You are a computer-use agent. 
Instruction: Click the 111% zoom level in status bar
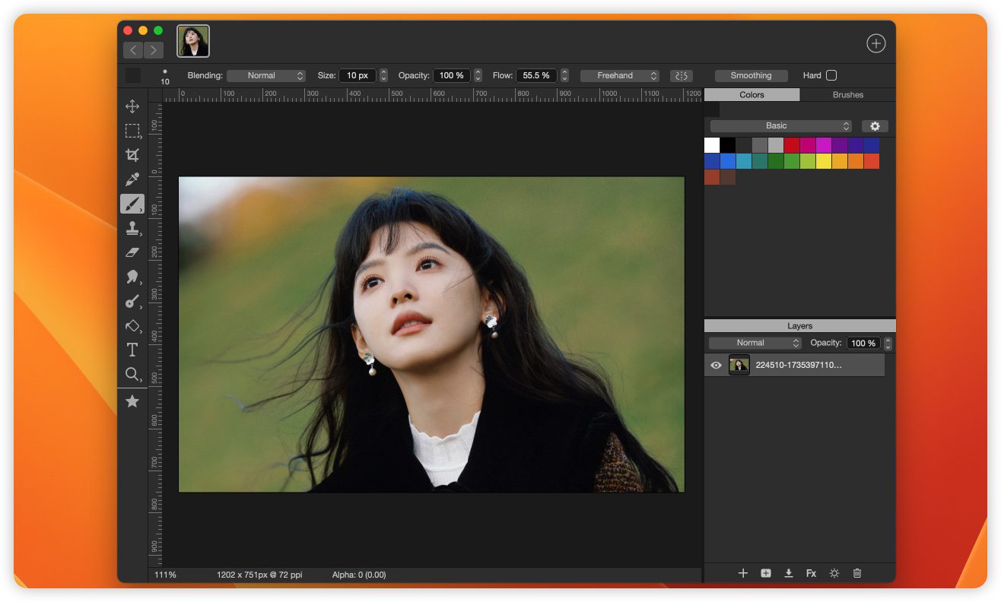click(x=165, y=575)
